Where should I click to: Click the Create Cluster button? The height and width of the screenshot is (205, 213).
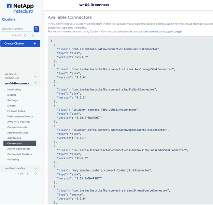pyautogui.click(x=20, y=43)
